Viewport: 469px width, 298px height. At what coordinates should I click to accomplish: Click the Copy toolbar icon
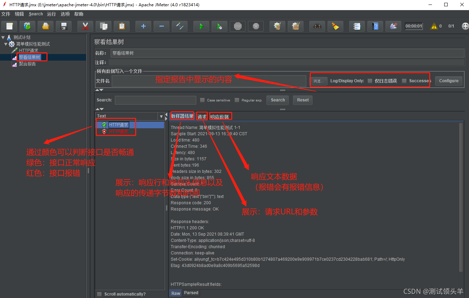[103, 26]
